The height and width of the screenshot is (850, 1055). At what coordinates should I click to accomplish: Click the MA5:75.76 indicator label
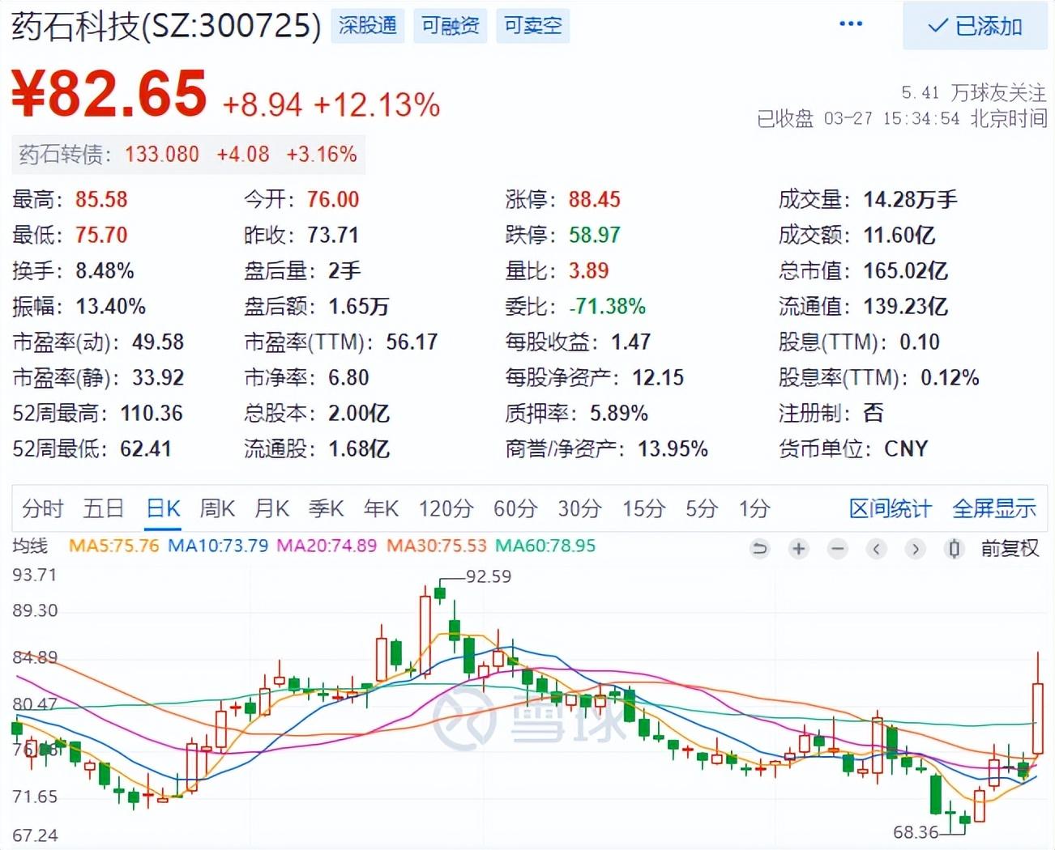click(x=113, y=546)
